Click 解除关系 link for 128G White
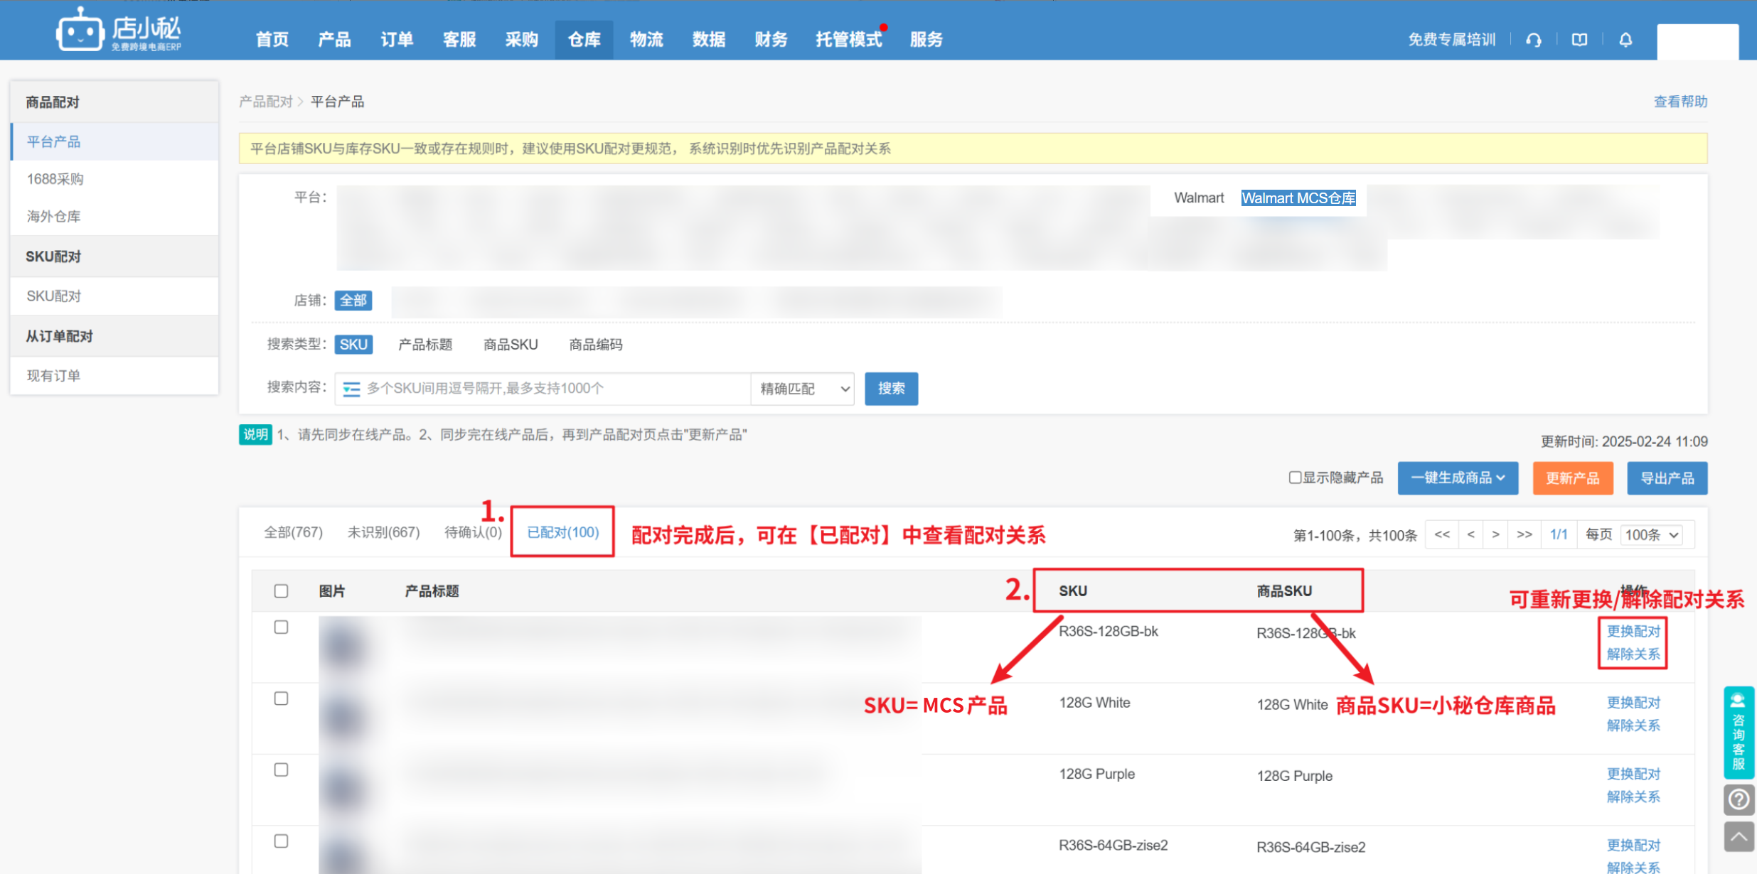1757x874 pixels. pos(1633,725)
